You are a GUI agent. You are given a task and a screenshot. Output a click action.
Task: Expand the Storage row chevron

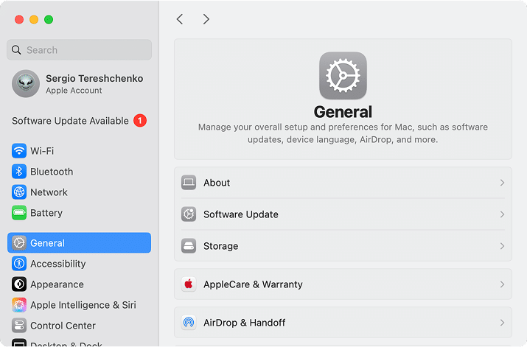(x=502, y=246)
